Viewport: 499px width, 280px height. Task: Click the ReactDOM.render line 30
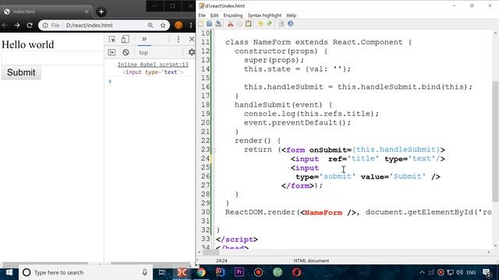[x=359, y=212]
